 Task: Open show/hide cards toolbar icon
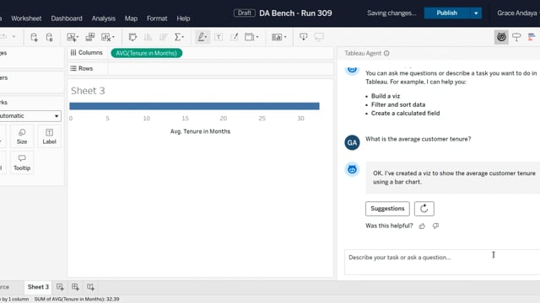(x=277, y=37)
